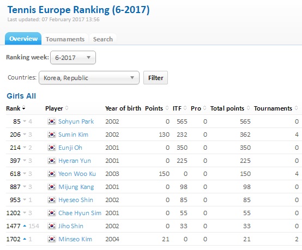302x250 pixels.
Task: Select total points value 565
Action: [x=245, y=121]
